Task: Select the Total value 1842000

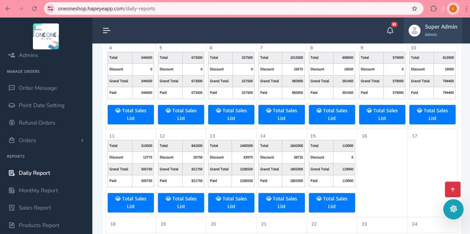Action: [x=296, y=146]
